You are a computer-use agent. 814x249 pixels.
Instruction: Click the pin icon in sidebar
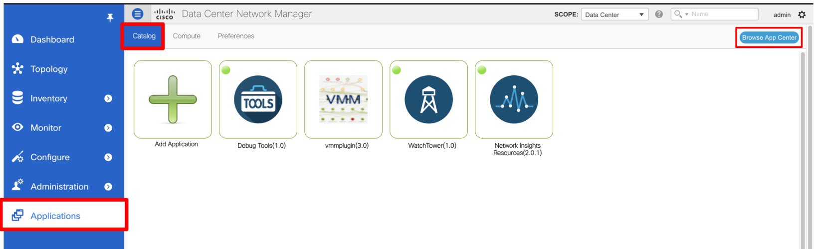tap(110, 18)
